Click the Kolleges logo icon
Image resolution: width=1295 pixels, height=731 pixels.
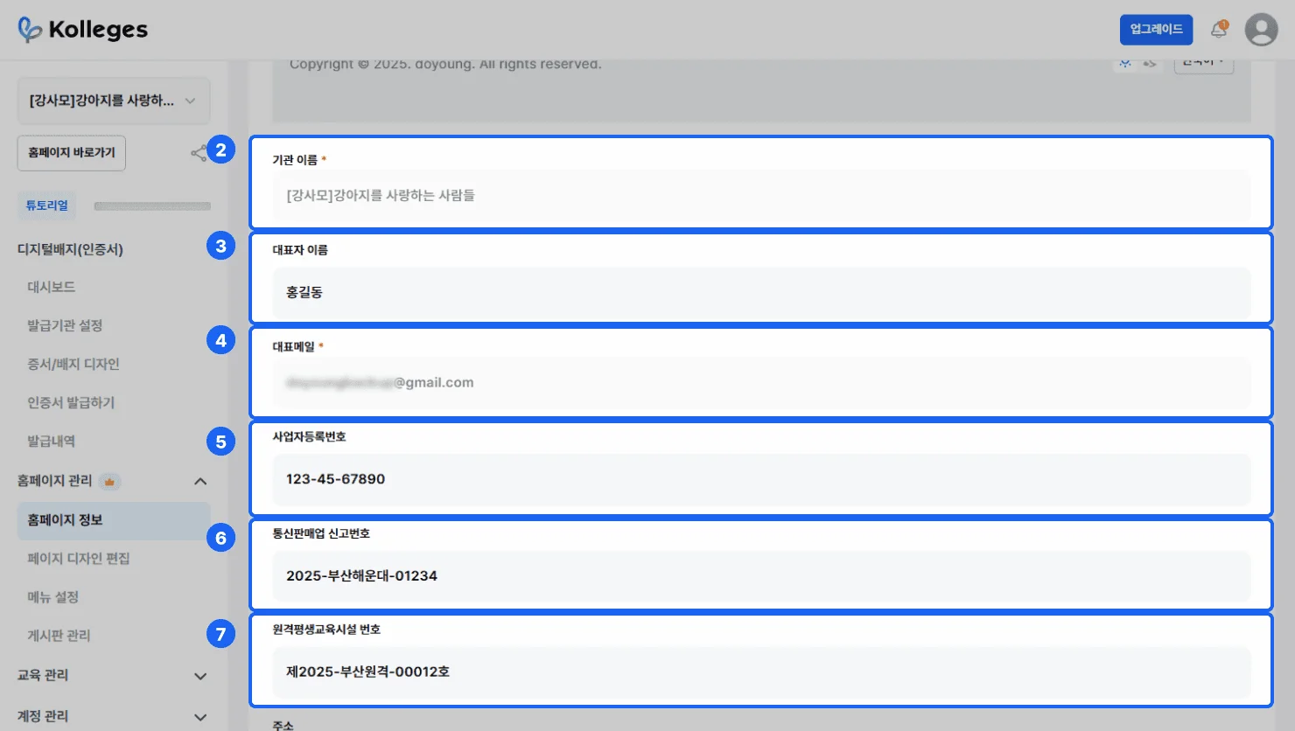click(x=30, y=30)
